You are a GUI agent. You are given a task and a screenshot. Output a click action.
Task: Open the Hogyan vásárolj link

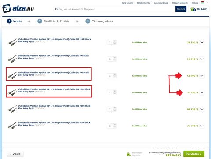tap(180, 3)
